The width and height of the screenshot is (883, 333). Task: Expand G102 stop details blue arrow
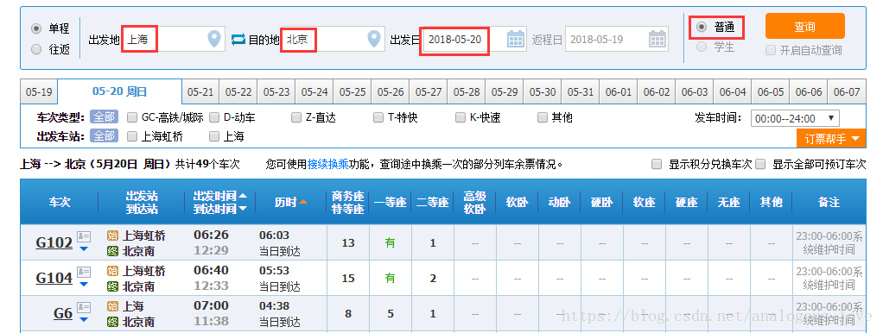(x=84, y=248)
